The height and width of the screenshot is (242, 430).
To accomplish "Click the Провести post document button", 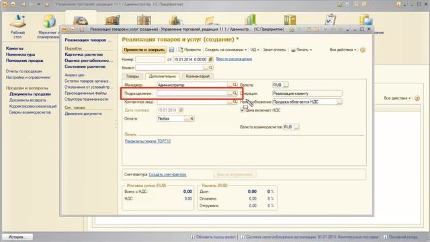I will pyautogui.click(x=189, y=50).
